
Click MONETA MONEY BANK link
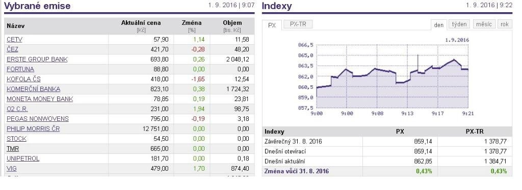click(x=40, y=99)
